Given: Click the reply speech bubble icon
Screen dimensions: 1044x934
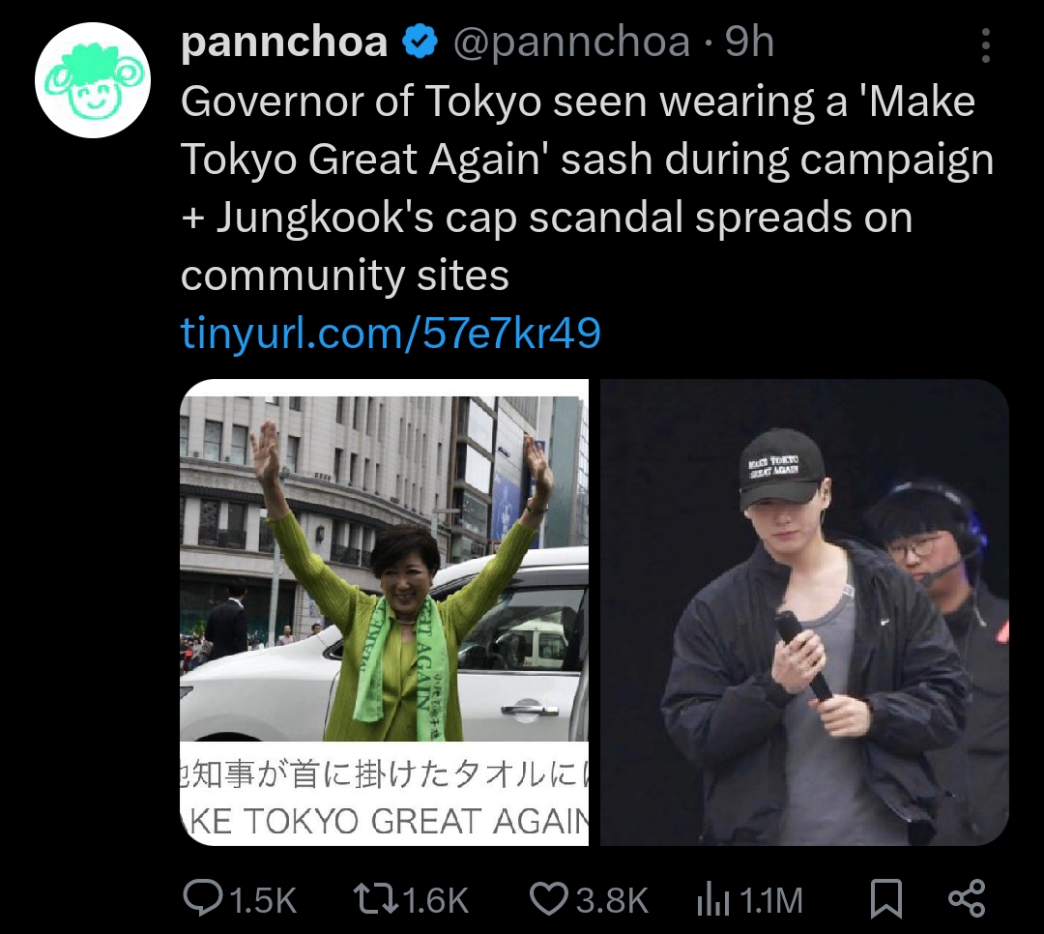Looking at the screenshot, I should point(203,898).
